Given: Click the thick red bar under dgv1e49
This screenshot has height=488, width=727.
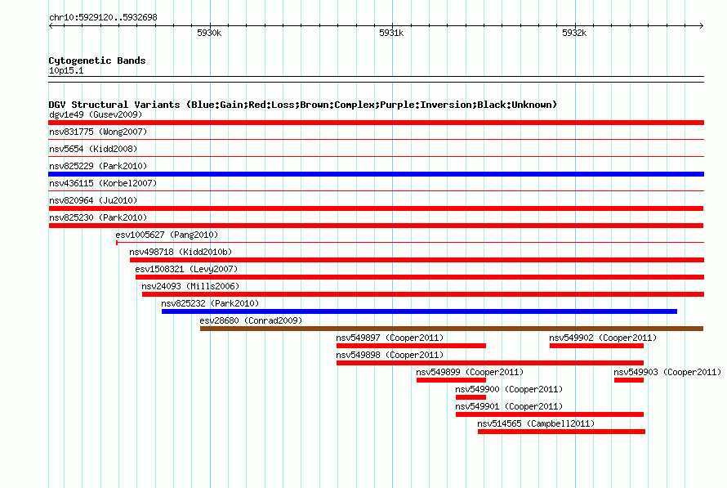Looking at the screenshot, I should pos(376,123).
